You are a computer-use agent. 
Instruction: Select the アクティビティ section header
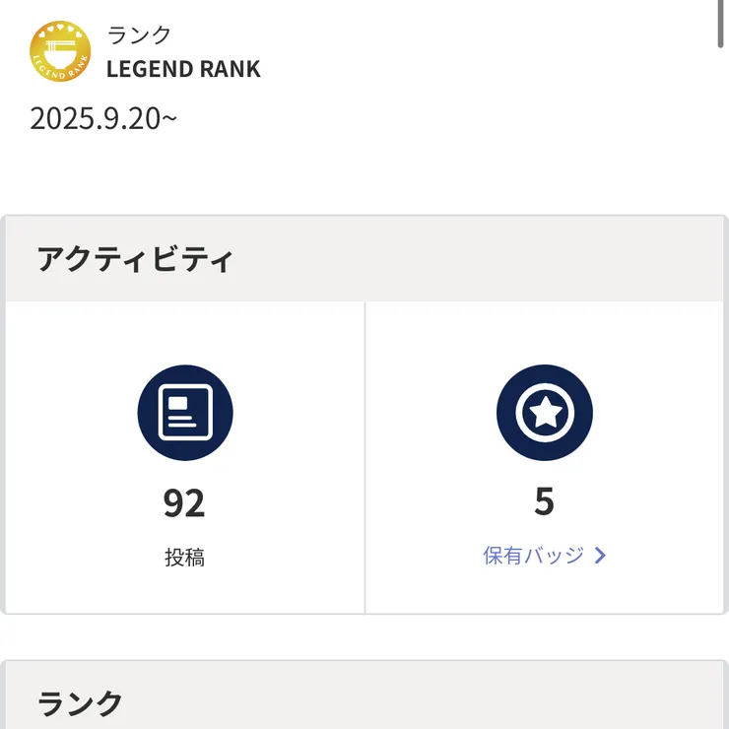pyautogui.click(x=135, y=260)
